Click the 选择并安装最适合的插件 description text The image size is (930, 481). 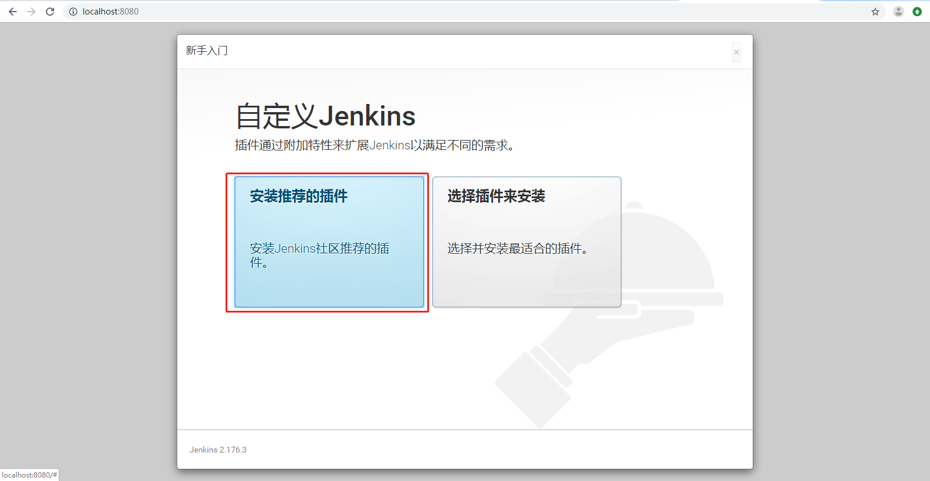click(x=518, y=249)
